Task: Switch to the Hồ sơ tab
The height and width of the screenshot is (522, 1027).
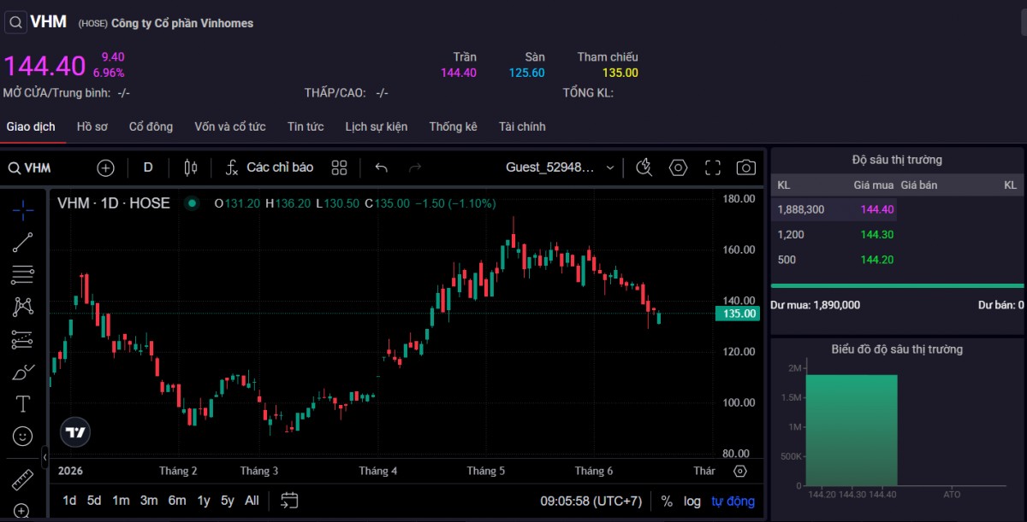Action: point(92,126)
